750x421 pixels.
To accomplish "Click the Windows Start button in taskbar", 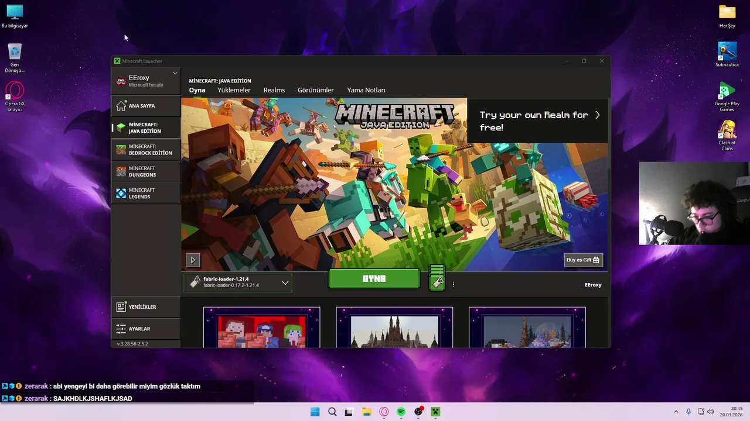I will [315, 412].
